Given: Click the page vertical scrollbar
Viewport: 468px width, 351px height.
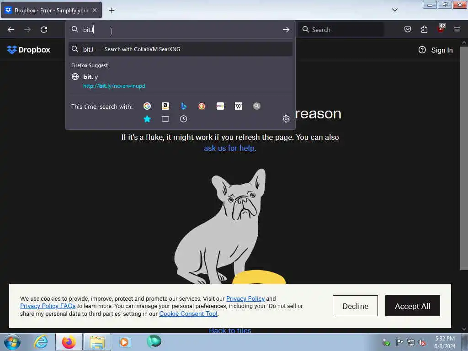Looking at the screenshot, I should [x=464, y=158].
